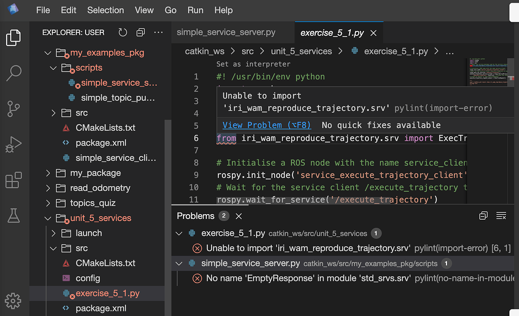Collapse the exercise_5_1.py problems group
The image size is (519, 316).
point(178,233)
